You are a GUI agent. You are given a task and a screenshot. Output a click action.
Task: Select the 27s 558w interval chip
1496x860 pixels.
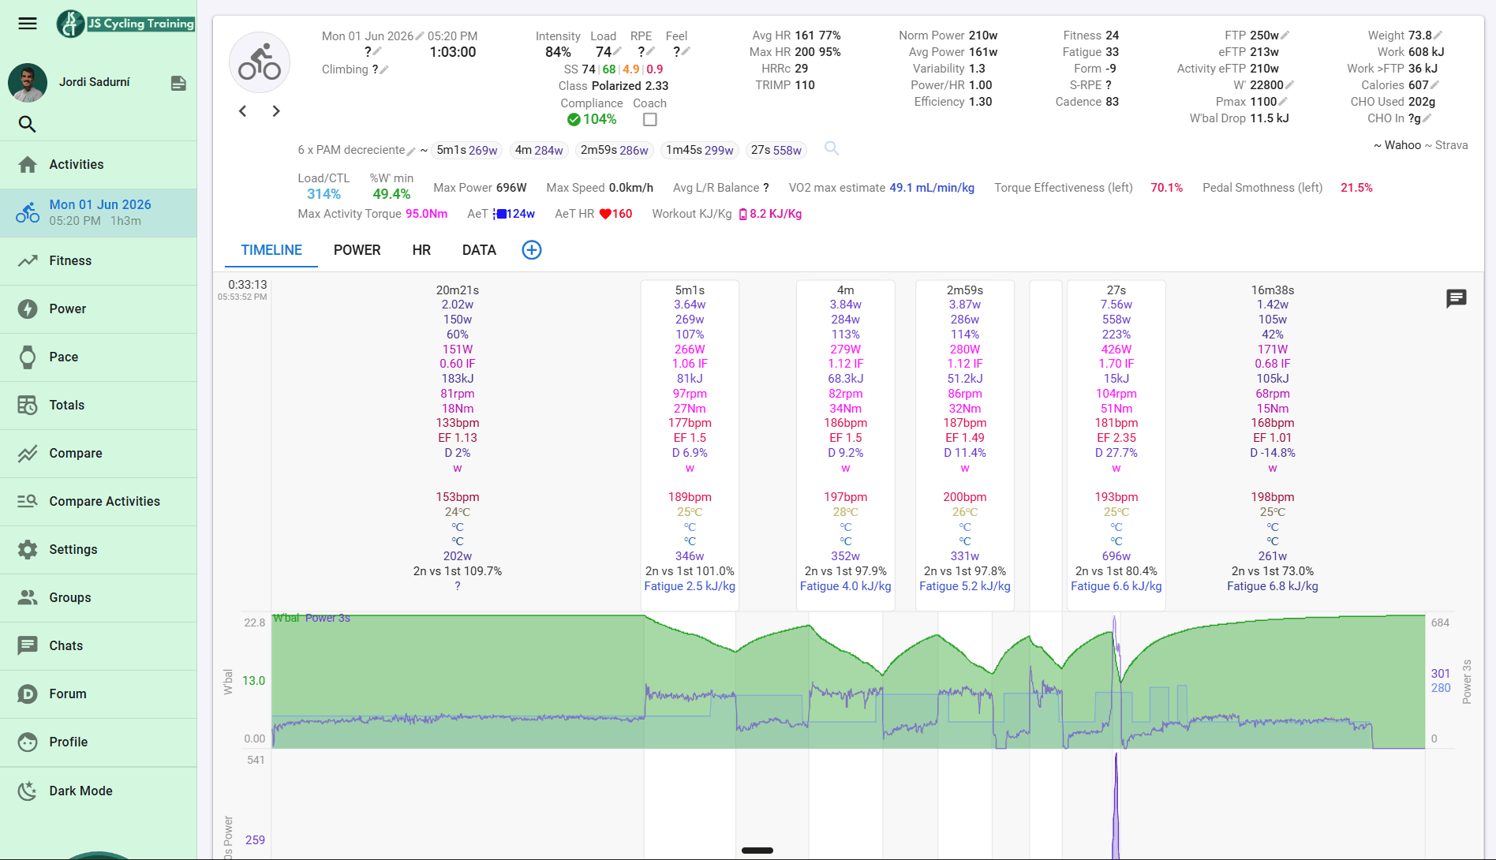coord(776,150)
